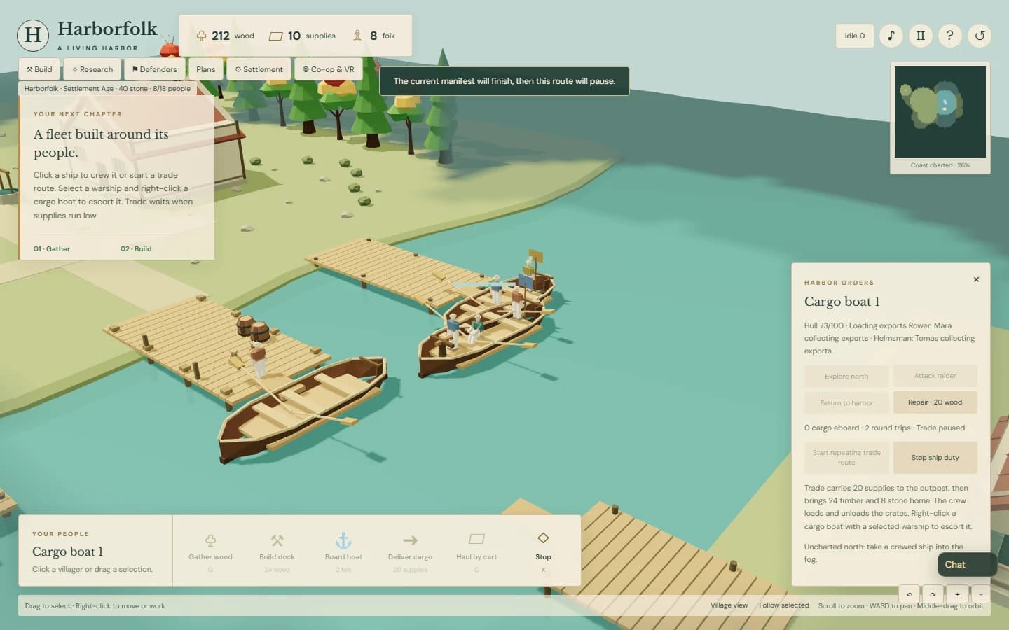Screen dimensions: 1009x630
Task: Choose the Deliver cargo arrow icon
Action: 410,540
